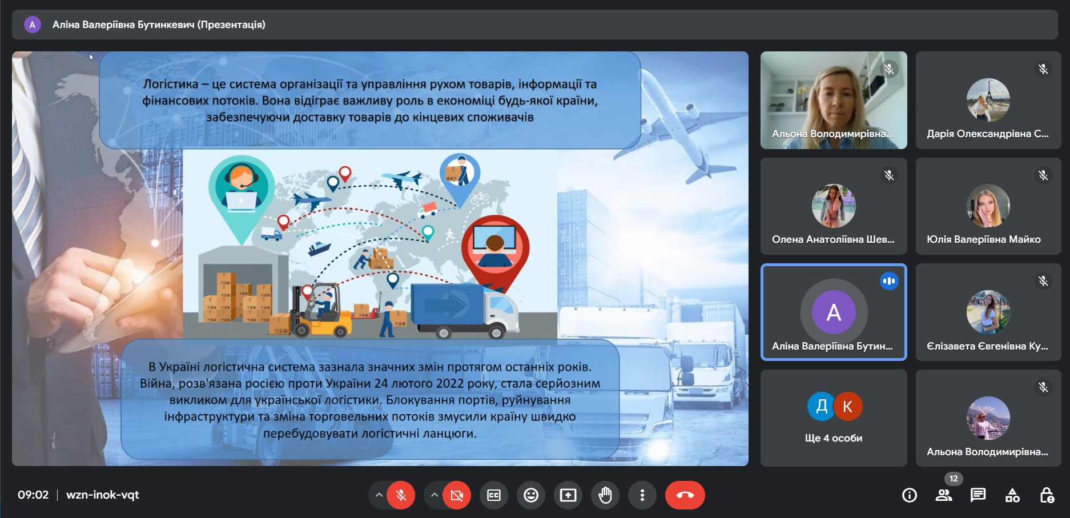The height and width of the screenshot is (518, 1070).
Task: Click the shared presentation slide area
Action: tap(380, 259)
